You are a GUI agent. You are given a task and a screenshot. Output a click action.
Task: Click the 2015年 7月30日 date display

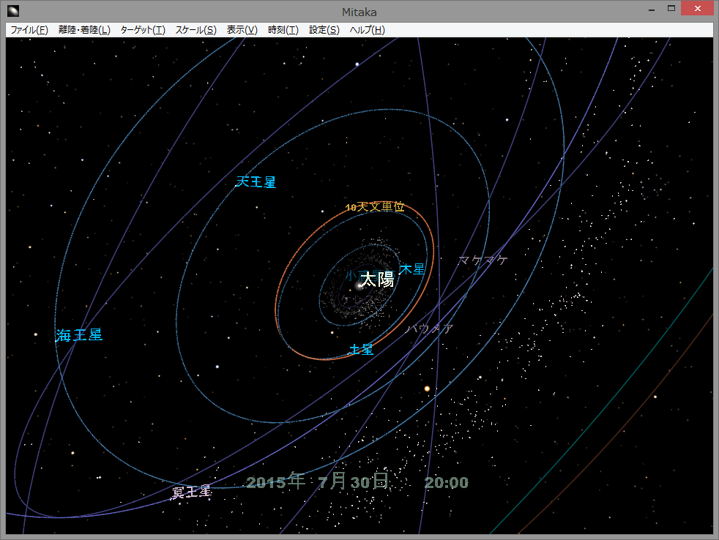pos(317,481)
